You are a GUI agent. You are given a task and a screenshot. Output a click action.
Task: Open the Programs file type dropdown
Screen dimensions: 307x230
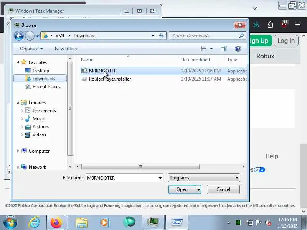(204, 178)
